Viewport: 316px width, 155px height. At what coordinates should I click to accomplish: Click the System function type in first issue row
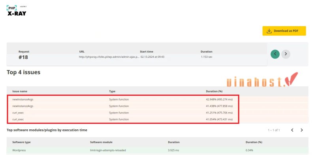119,100
